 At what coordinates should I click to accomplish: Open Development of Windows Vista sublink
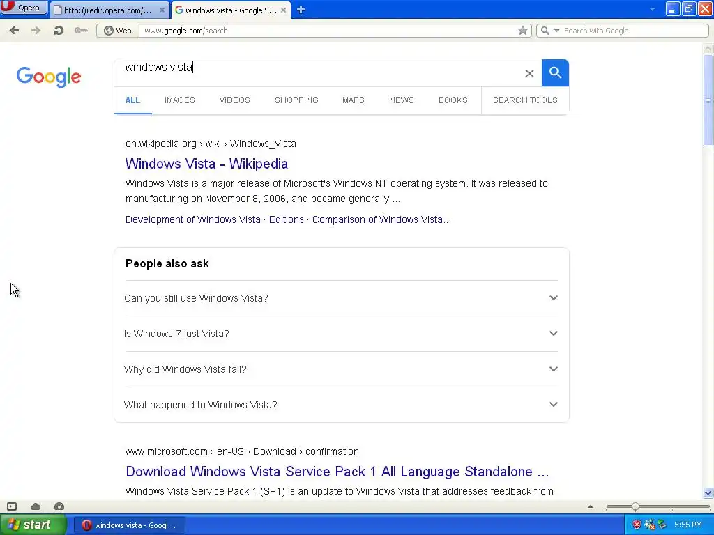coord(193,219)
